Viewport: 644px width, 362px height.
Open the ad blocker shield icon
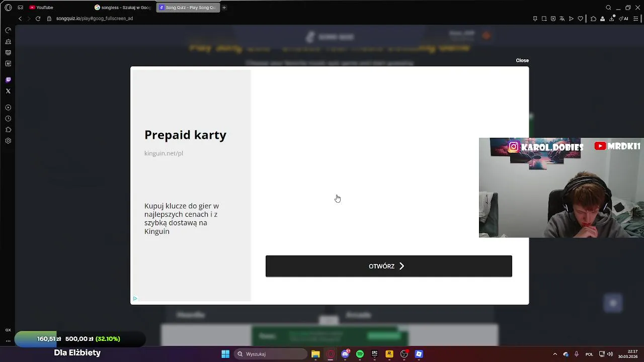[553, 19]
